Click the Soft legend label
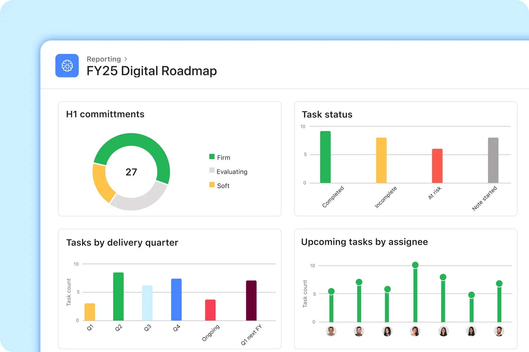This screenshot has width=529, height=352. coord(223,186)
